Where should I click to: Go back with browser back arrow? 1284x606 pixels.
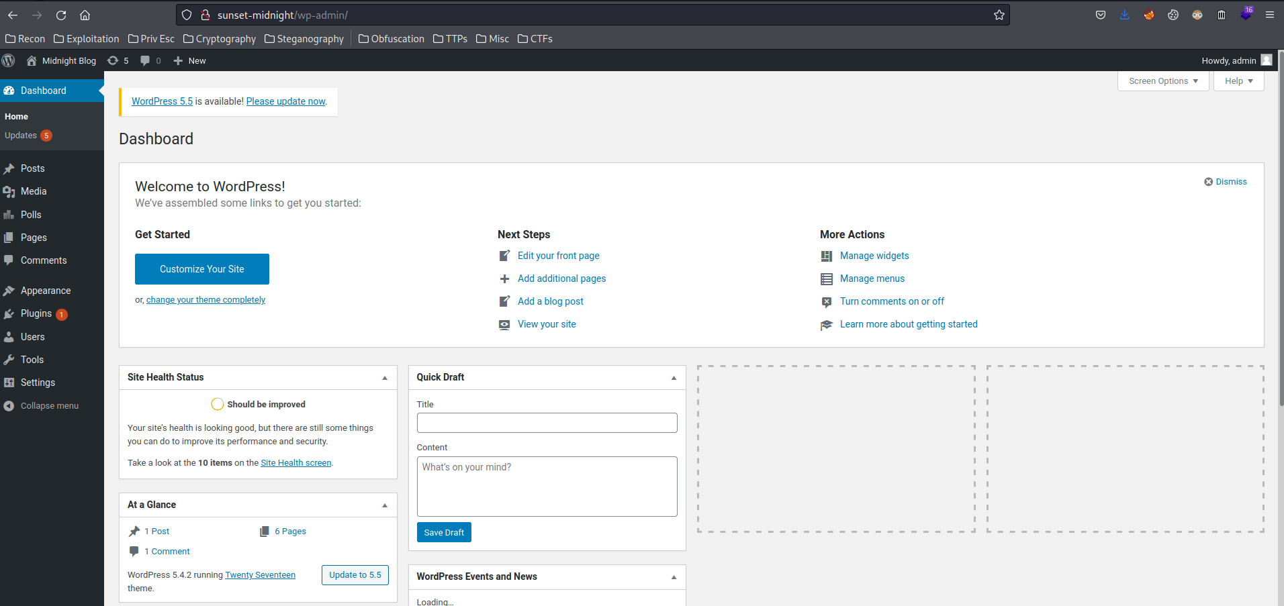pyautogui.click(x=13, y=15)
